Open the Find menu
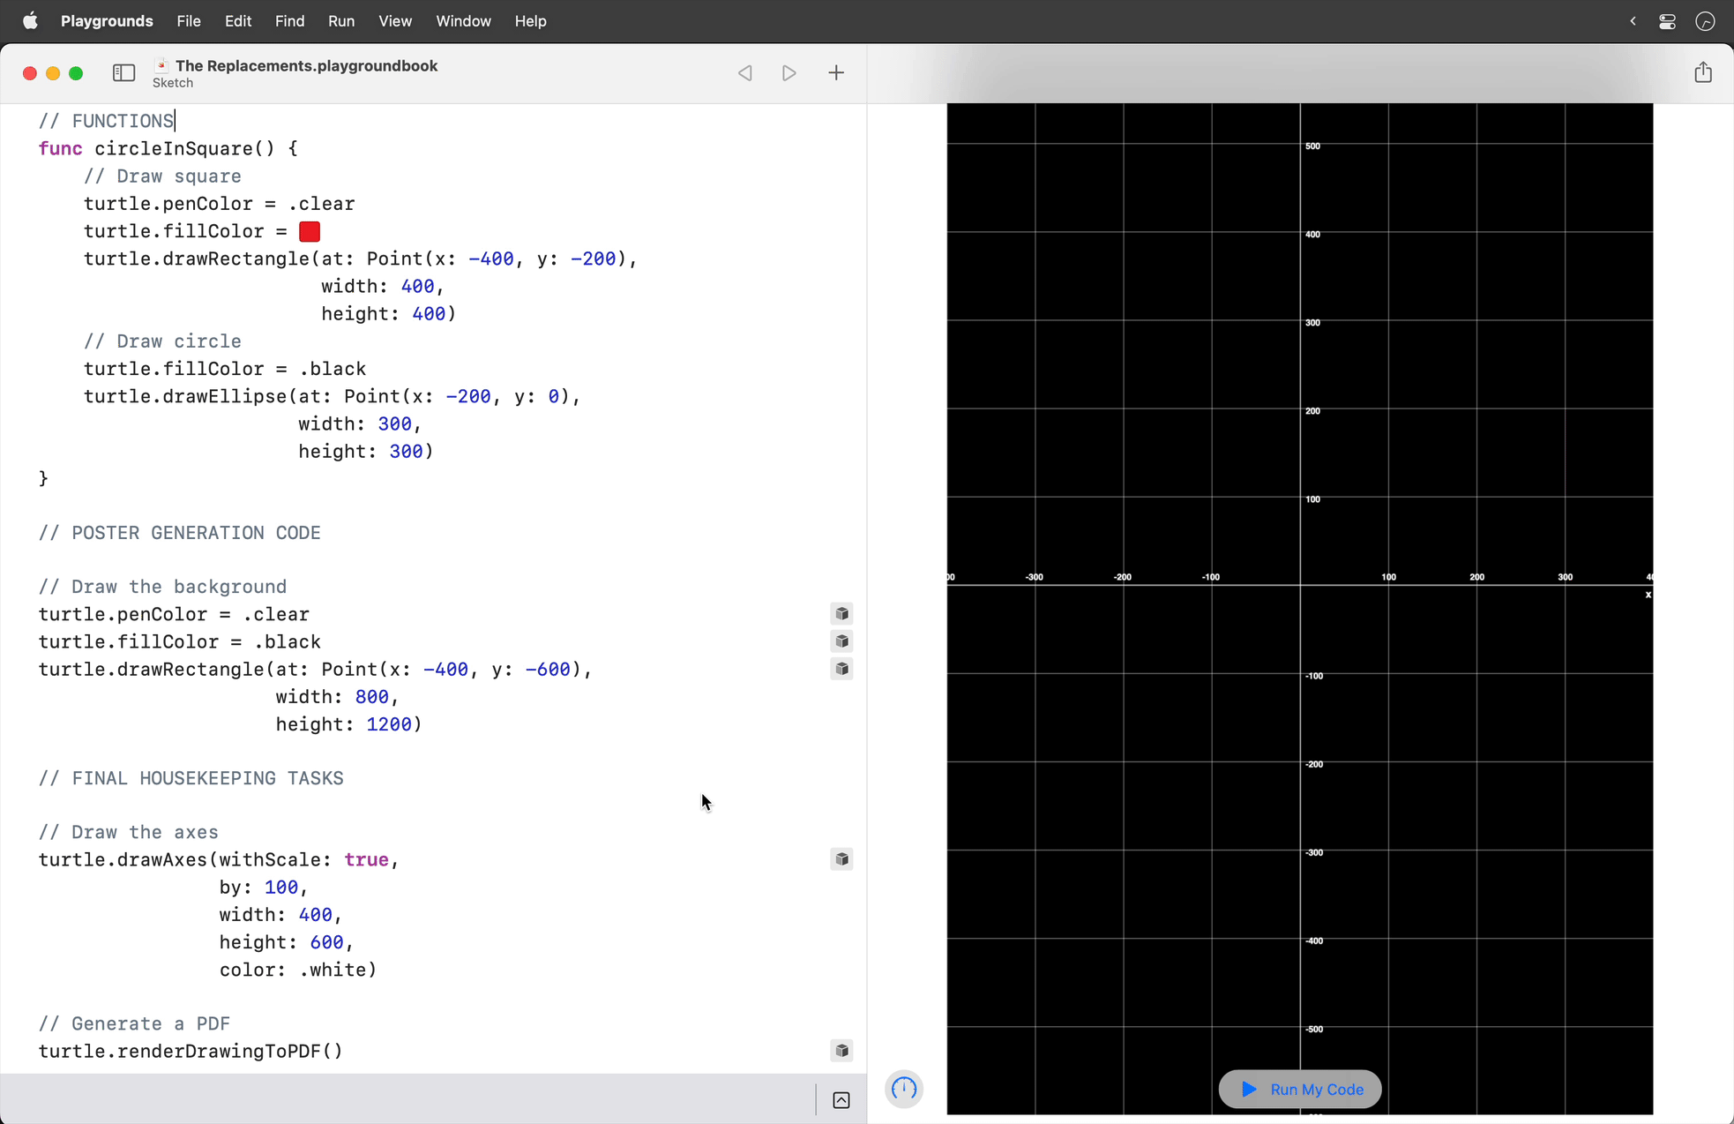 point(289,21)
